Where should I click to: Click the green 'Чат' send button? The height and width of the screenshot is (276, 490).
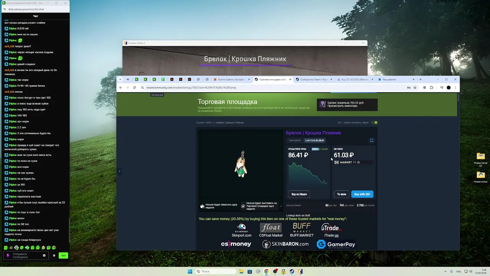click(x=64, y=255)
